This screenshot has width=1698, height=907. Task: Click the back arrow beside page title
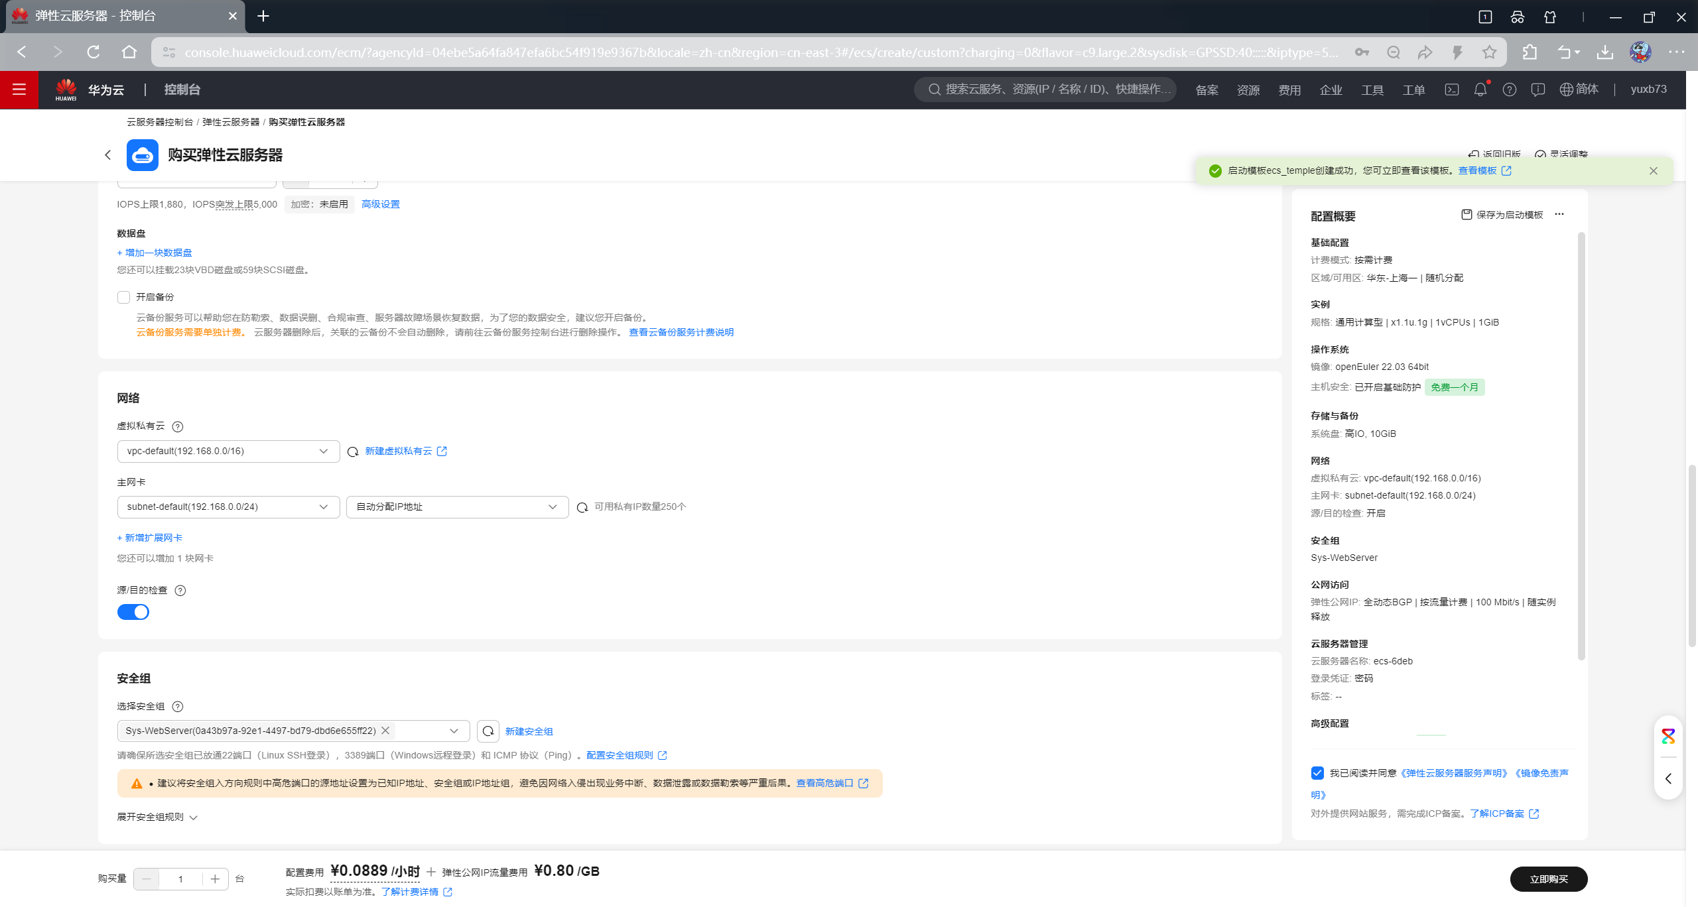click(x=107, y=155)
